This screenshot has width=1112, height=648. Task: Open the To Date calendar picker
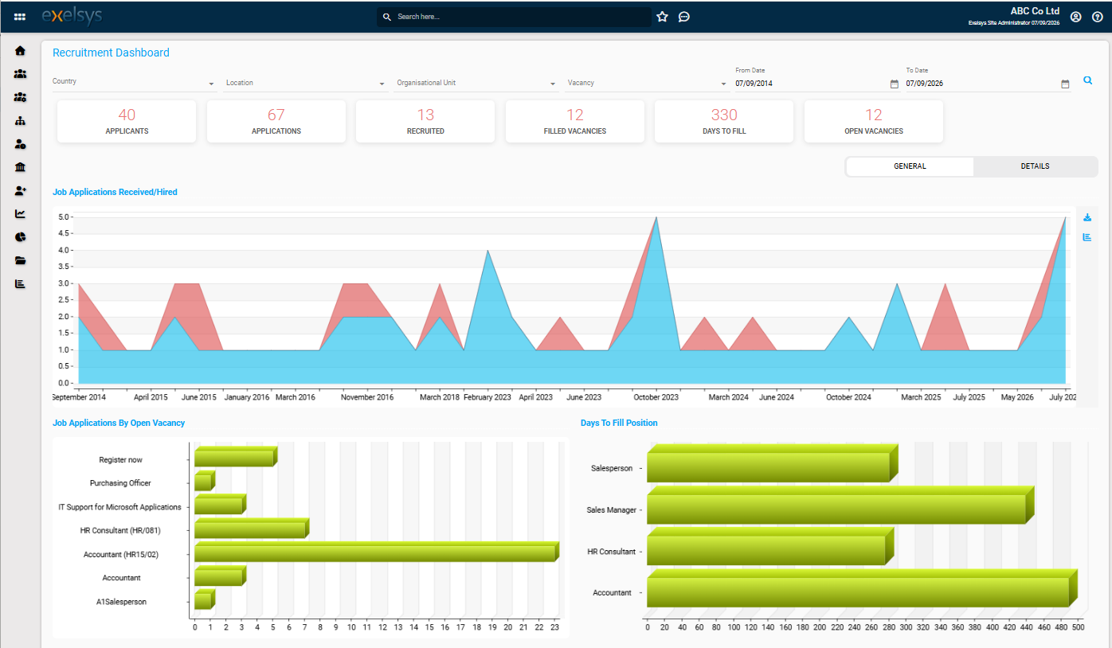[1065, 84]
